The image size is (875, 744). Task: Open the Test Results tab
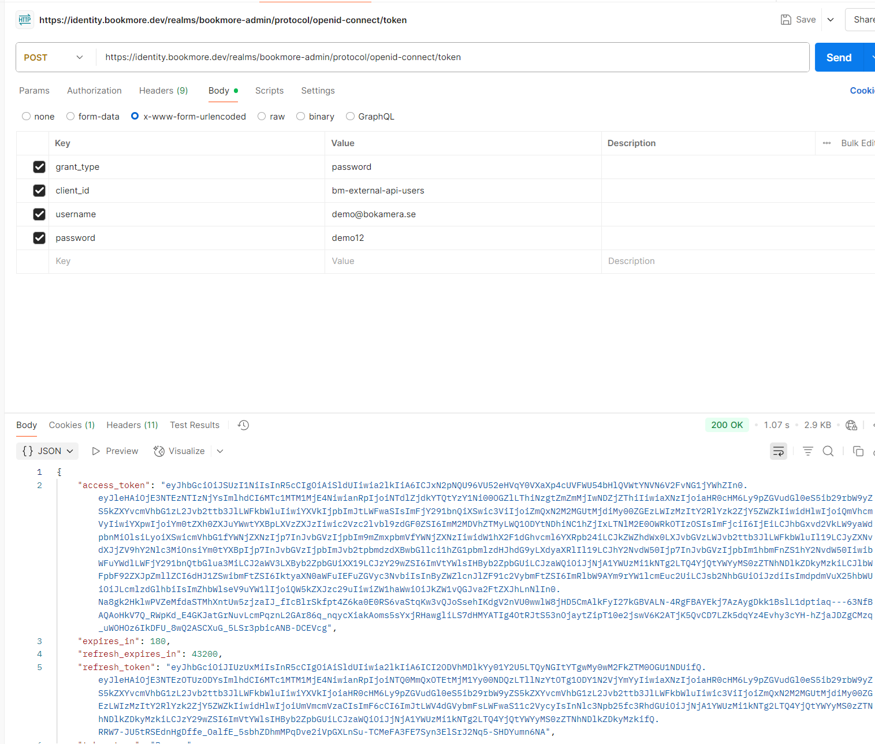195,425
